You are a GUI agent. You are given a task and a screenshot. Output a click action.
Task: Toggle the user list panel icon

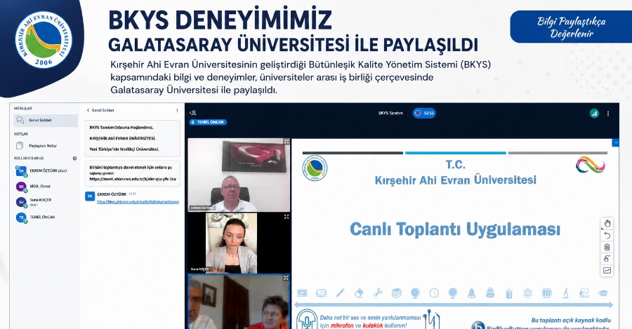pos(192,113)
